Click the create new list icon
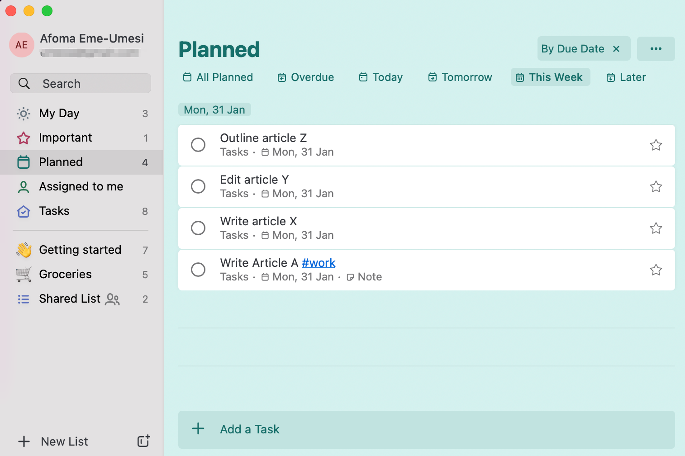 (x=143, y=441)
